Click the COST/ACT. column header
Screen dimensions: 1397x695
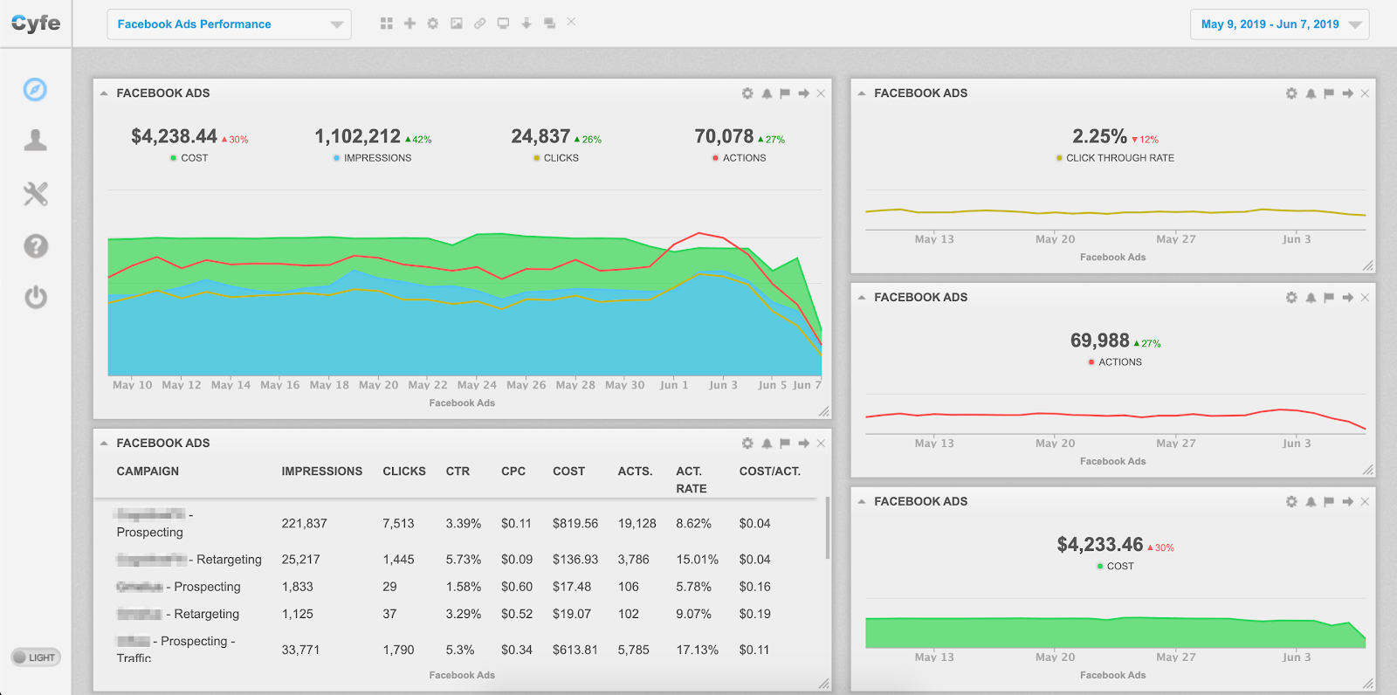[770, 471]
